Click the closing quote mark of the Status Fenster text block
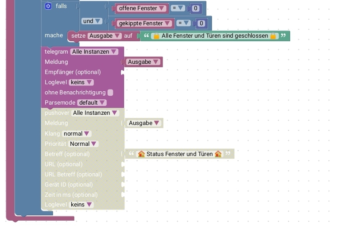 (228, 153)
